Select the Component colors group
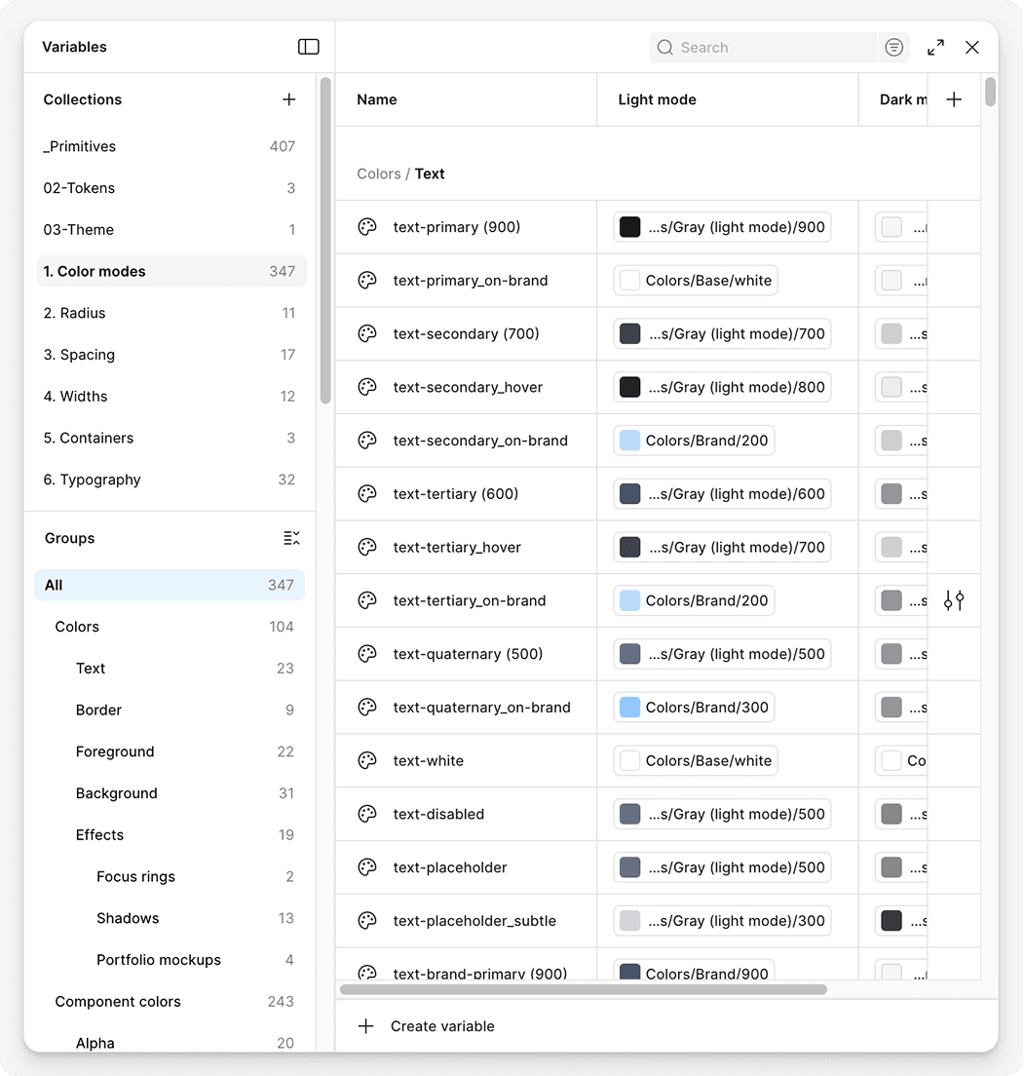 pos(118,1002)
